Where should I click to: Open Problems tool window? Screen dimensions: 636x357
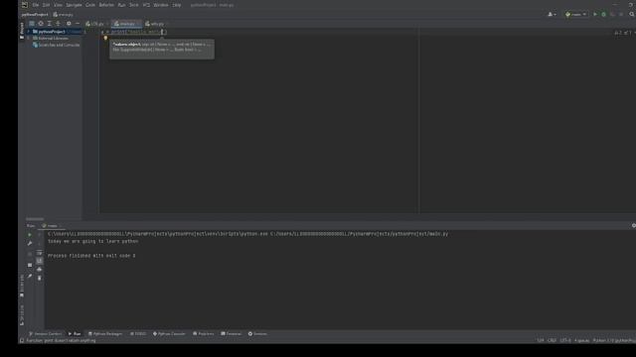click(x=203, y=333)
